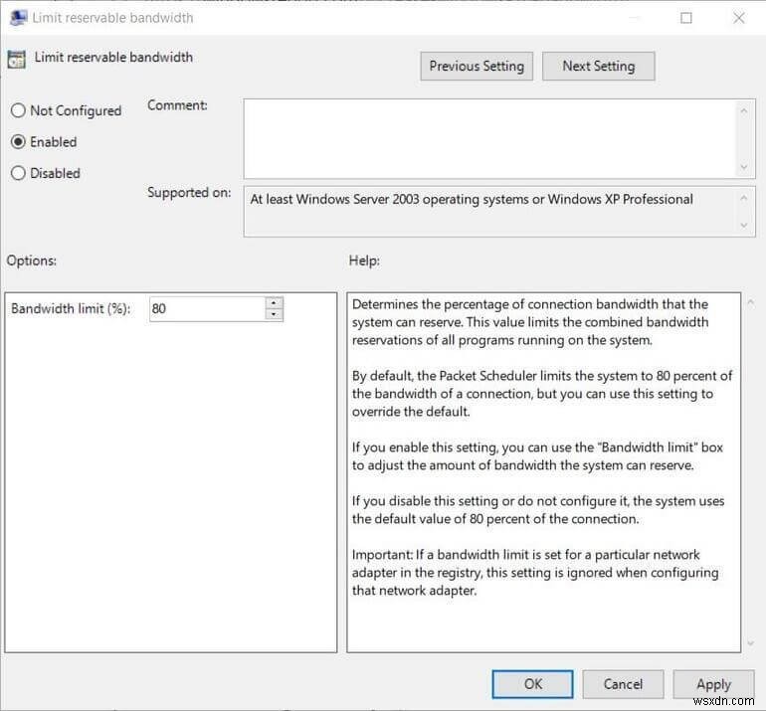This screenshot has width=766, height=711.
Task: Click the 'Limit reservable bandwidth' policy heading
Action: tap(113, 57)
